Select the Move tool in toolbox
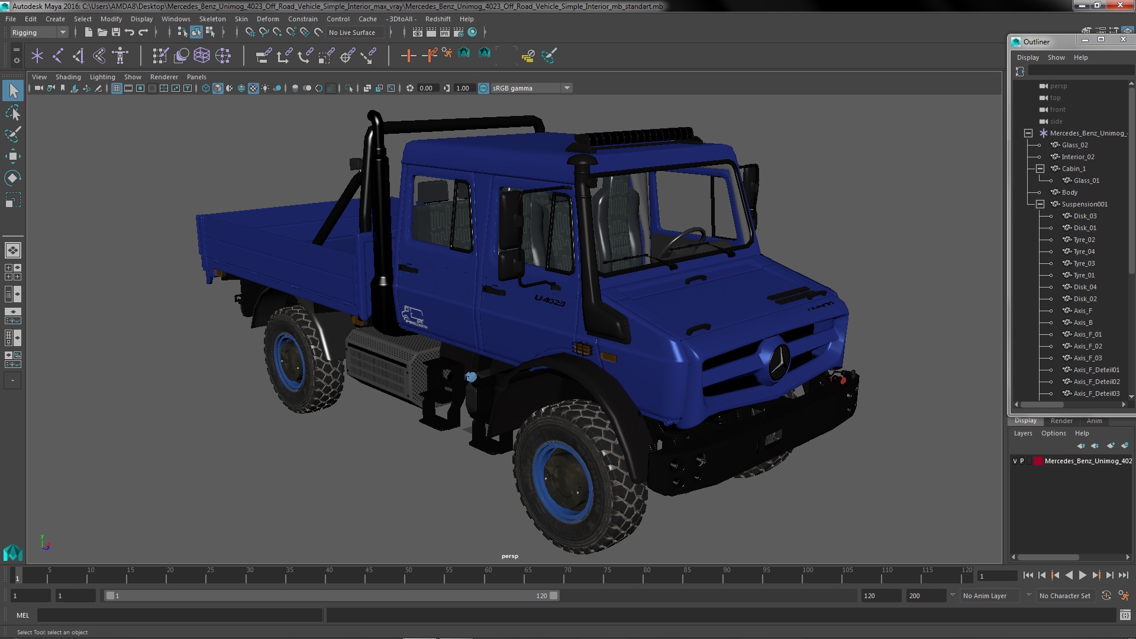 12,156
